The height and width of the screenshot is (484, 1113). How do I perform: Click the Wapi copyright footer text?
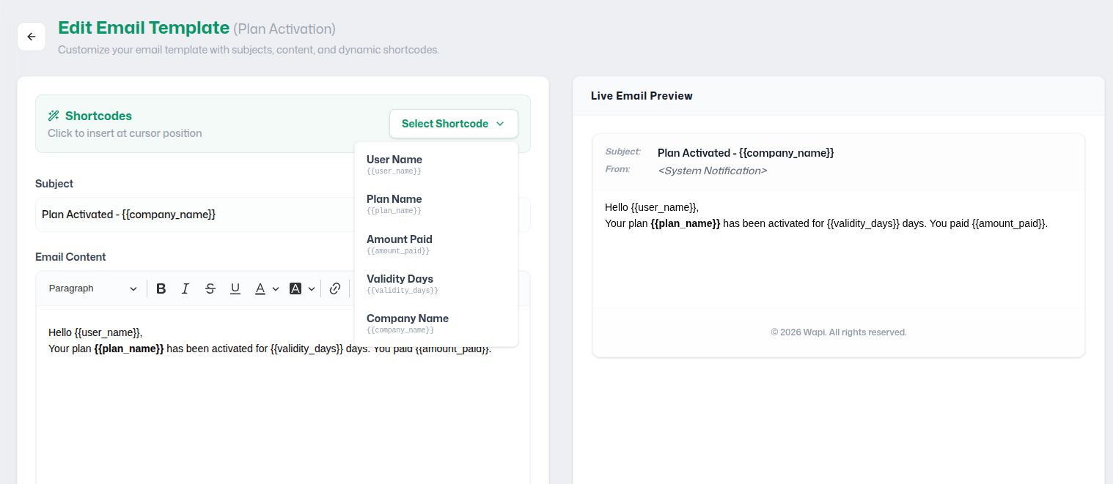(x=839, y=332)
